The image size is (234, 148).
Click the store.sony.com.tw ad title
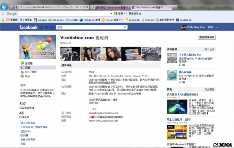click(179, 120)
